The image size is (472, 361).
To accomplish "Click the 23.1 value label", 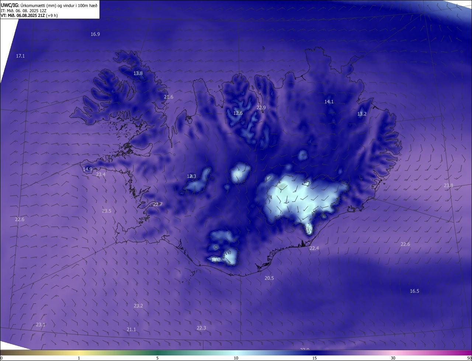I will pyautogui.click(x=41, y=324).
